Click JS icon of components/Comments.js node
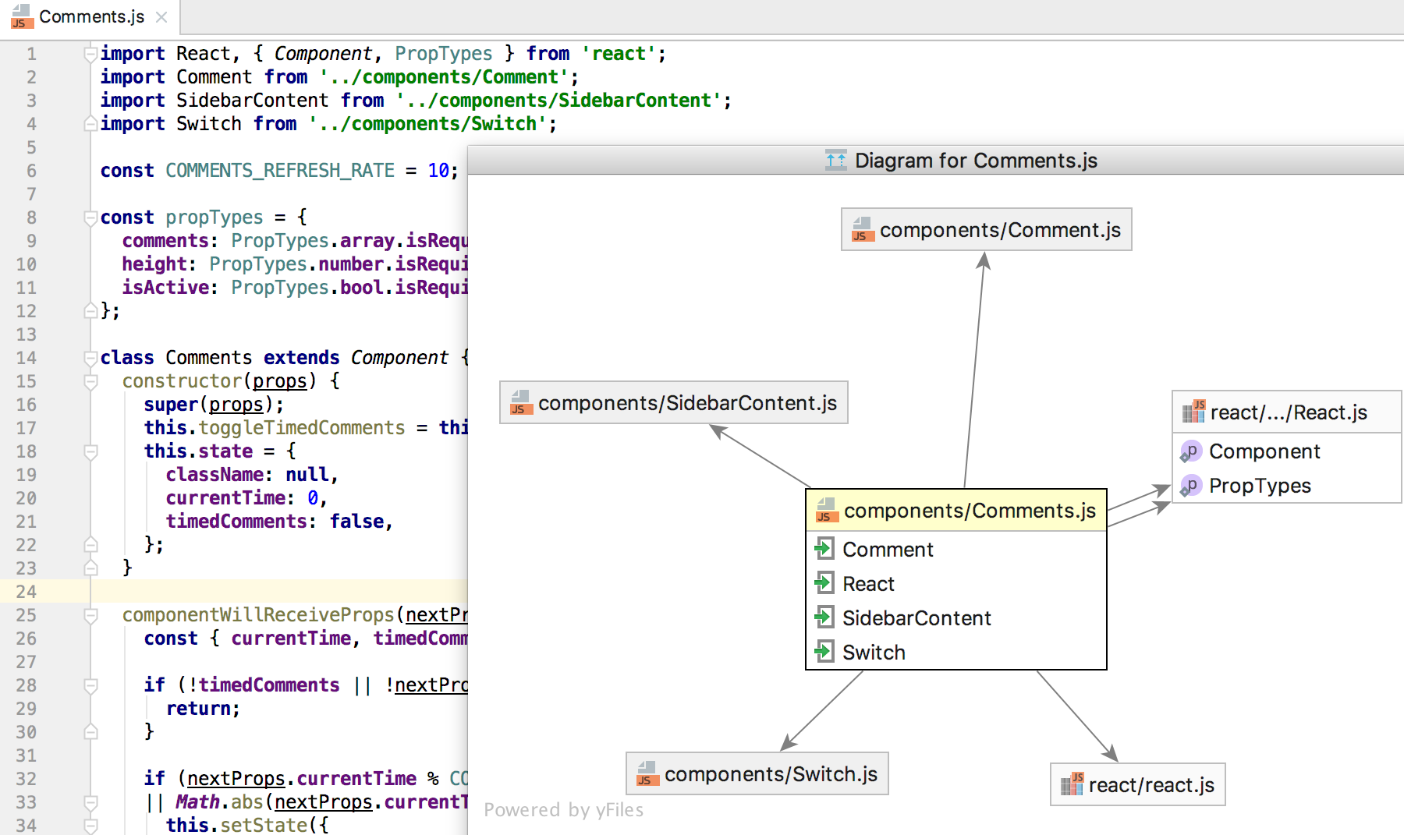1404x835 pixels. [x=826, y=511]
